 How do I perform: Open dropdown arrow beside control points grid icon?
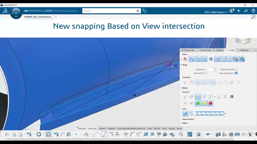pos(215,97)
